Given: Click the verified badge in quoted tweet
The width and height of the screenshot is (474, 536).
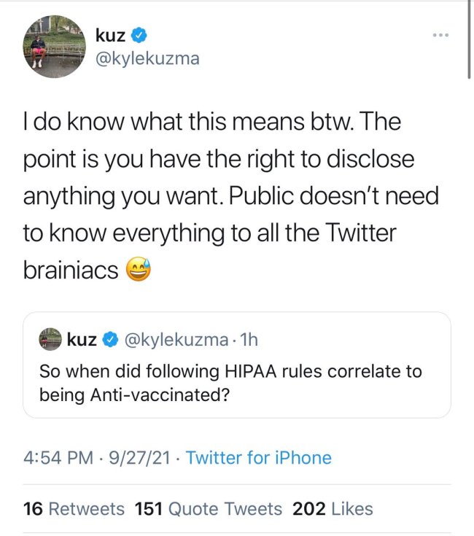Looking at the screenshot, I should (109, 339).
